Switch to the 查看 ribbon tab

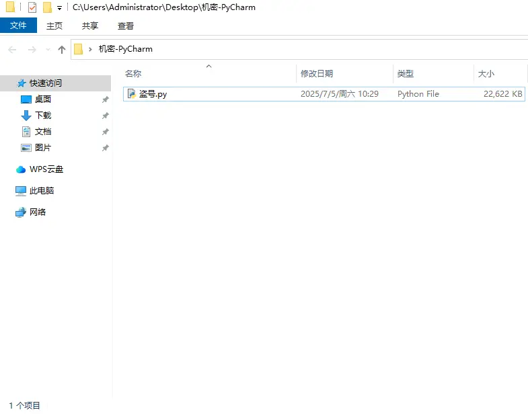(126, 26)
